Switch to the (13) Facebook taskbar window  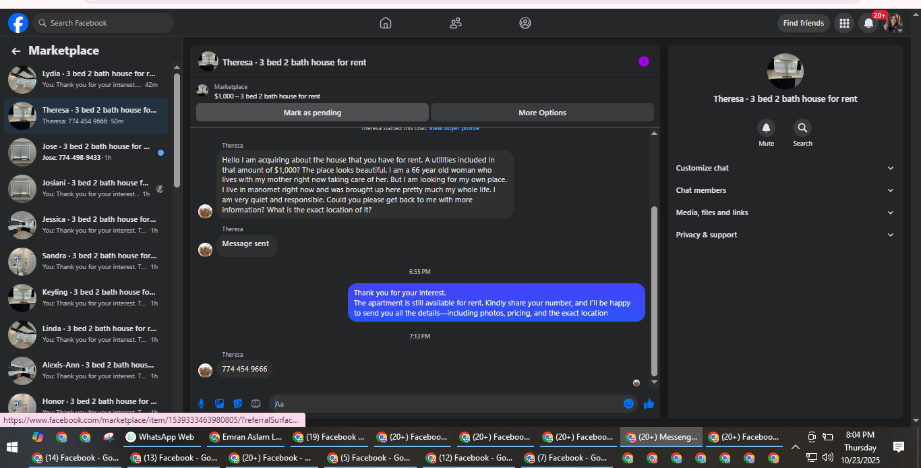click(173, 458)
